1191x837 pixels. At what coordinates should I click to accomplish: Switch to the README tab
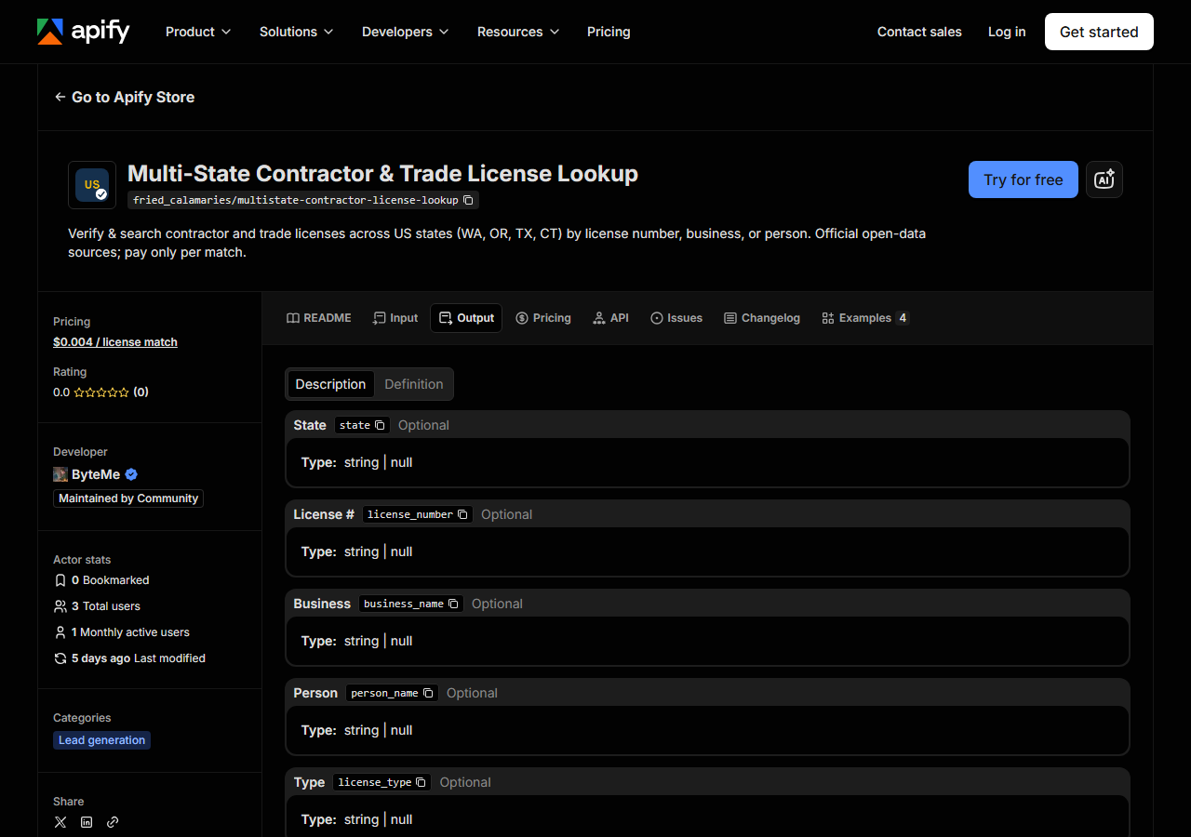[319, 318]
